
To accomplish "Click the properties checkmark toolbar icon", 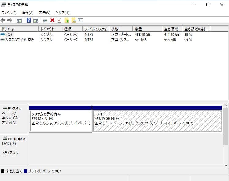I will tap(59, 20).
